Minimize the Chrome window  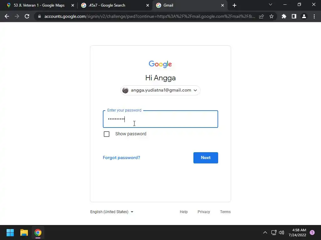pos(285,4)
